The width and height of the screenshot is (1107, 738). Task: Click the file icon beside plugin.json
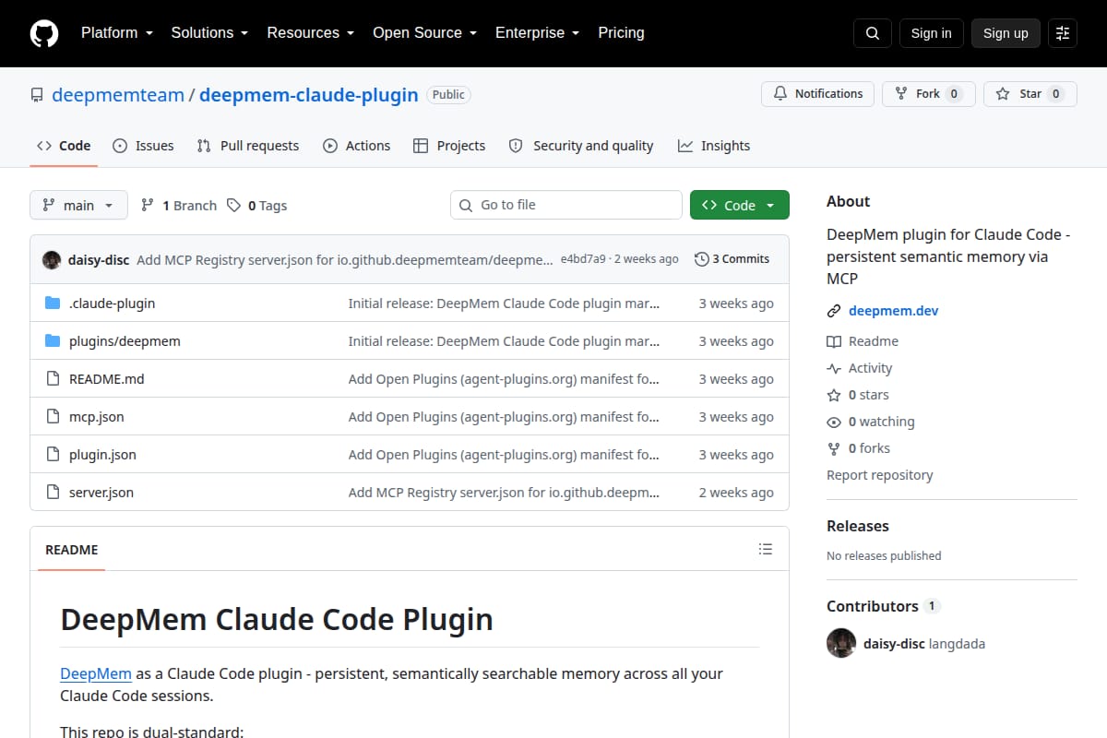tap(53, 455)
